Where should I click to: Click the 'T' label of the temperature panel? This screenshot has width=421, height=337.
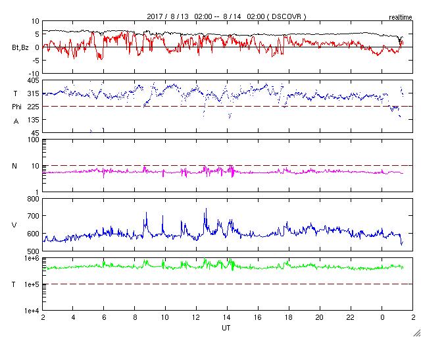point(13,284)
